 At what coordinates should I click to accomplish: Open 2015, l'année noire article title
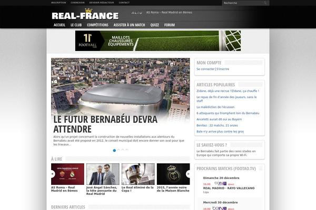point(173,189)
